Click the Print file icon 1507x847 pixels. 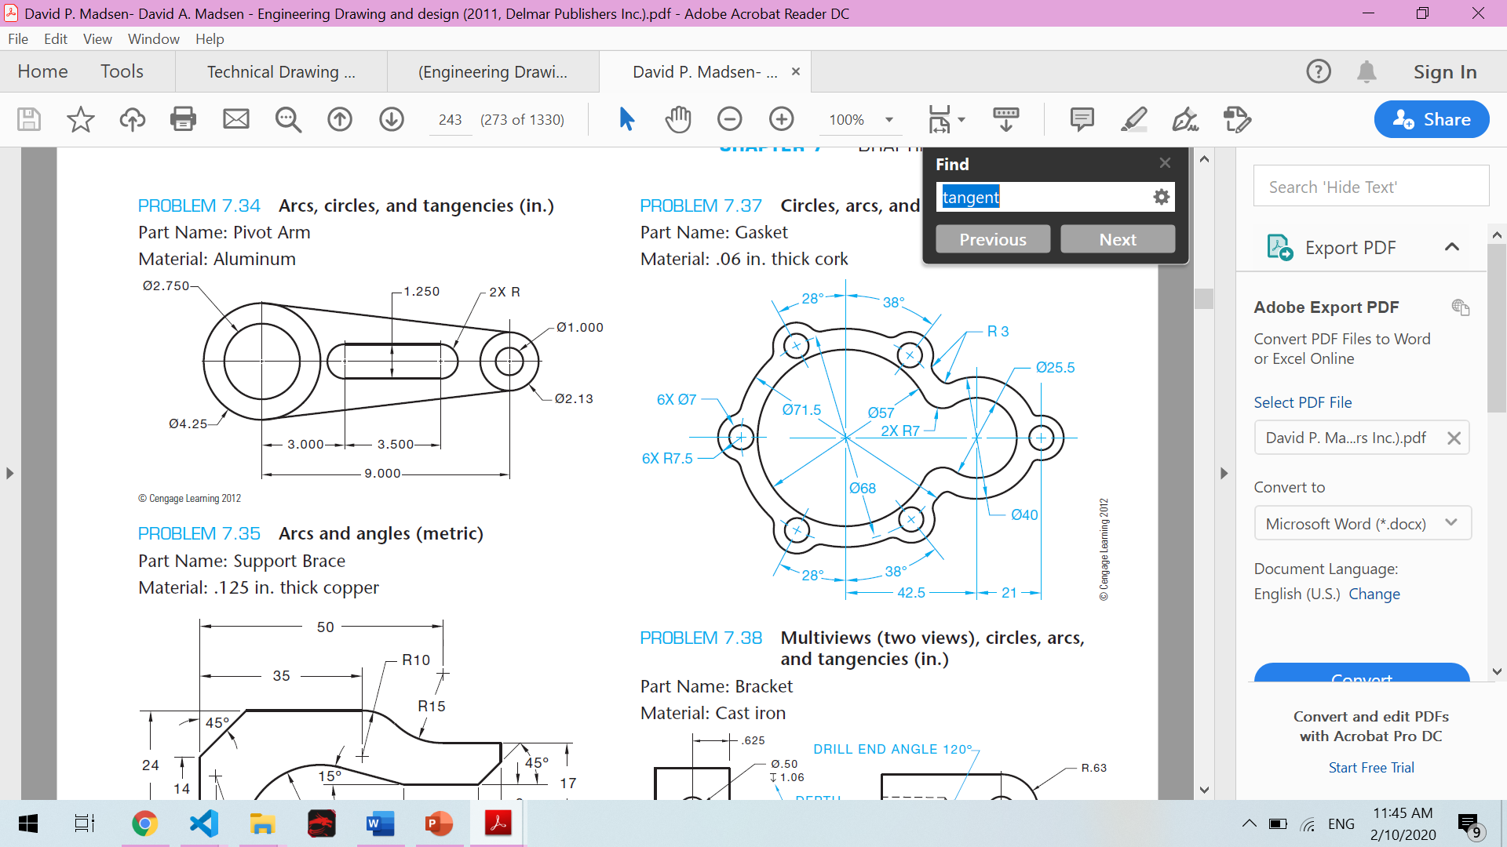[x=183, y=119]
